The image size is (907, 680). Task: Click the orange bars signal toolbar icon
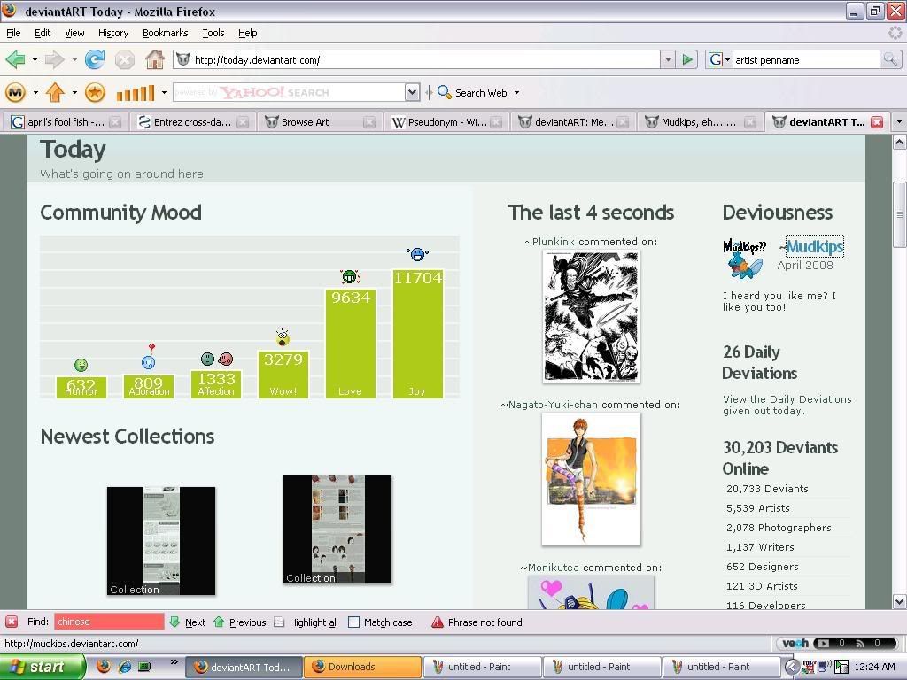[136, 92]
